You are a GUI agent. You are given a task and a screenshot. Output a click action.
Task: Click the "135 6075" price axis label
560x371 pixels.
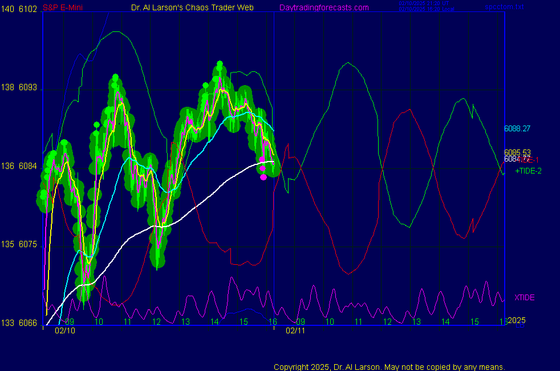click(x=19, y=244)
